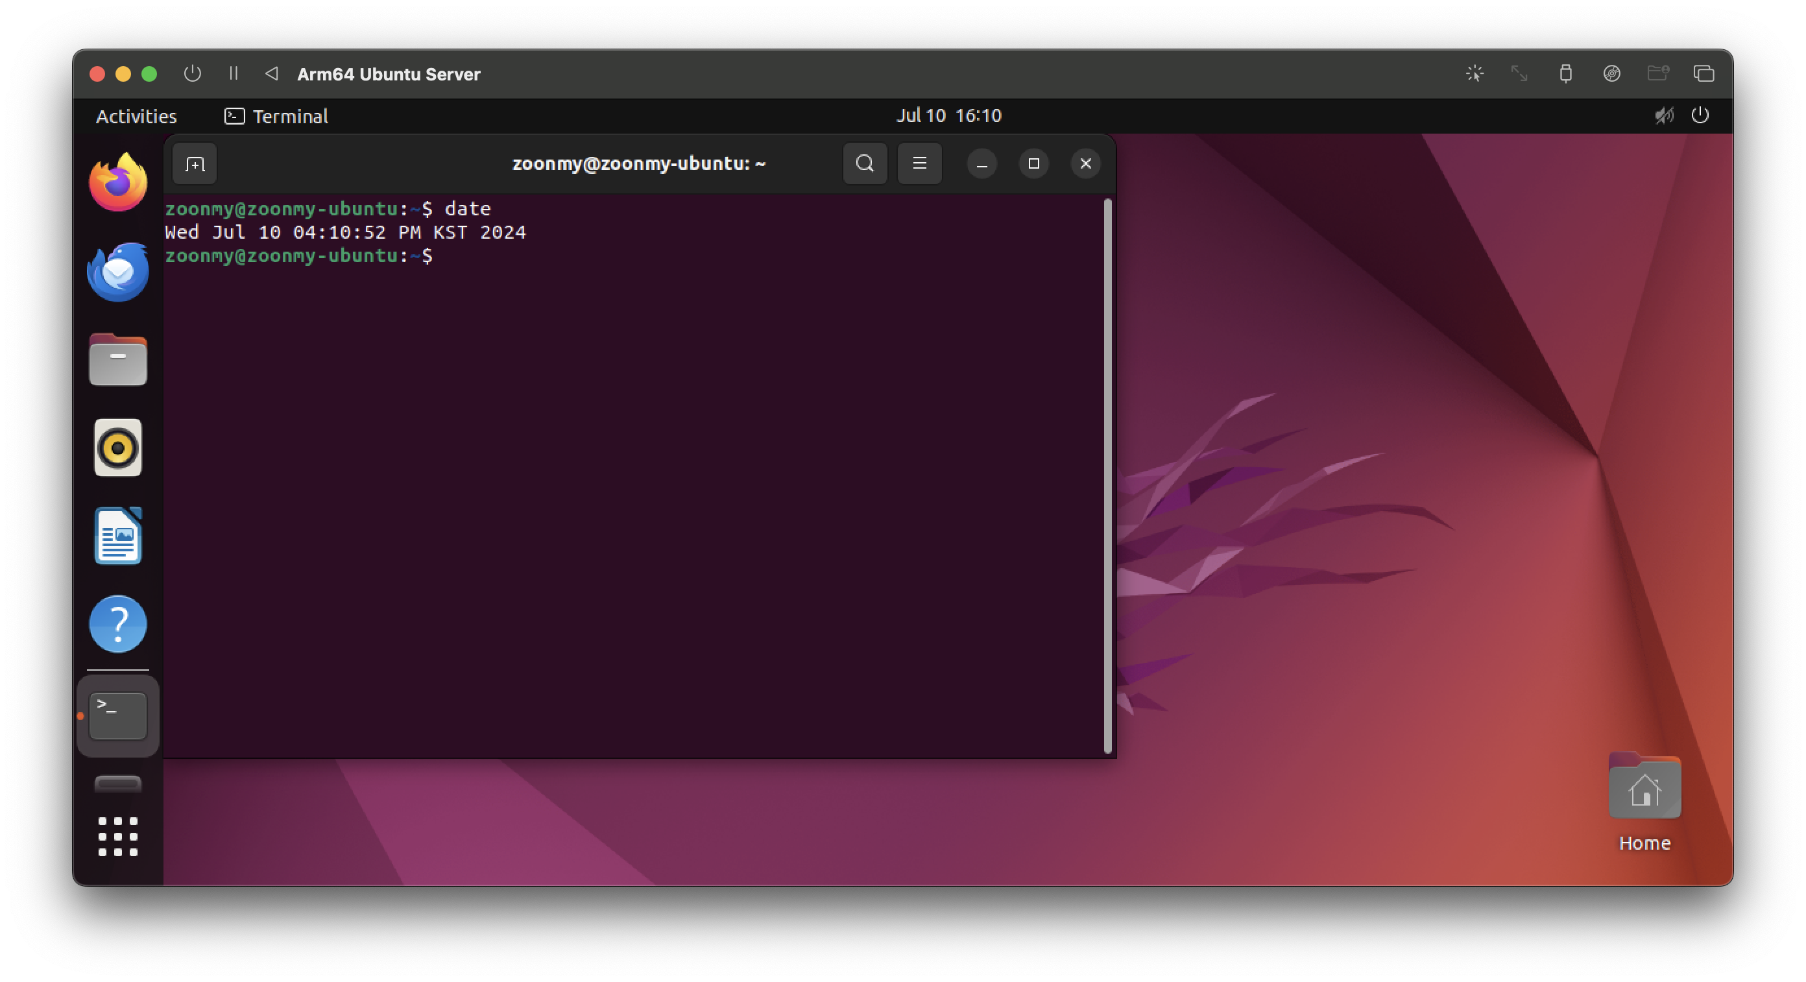
Task: Launch Rhythmbox music player
Action: tap(118, 448)
